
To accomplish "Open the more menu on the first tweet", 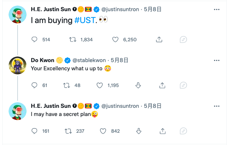I will (217, 10).
